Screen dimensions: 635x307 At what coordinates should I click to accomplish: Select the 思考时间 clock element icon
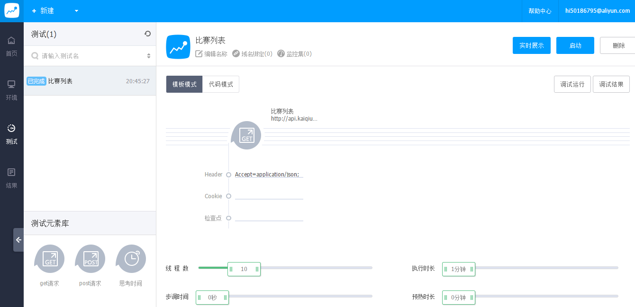tap(131, 259)
